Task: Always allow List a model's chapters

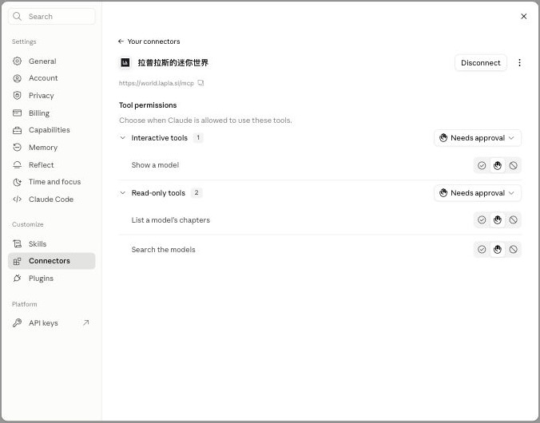Action: [x=482, y=220]
